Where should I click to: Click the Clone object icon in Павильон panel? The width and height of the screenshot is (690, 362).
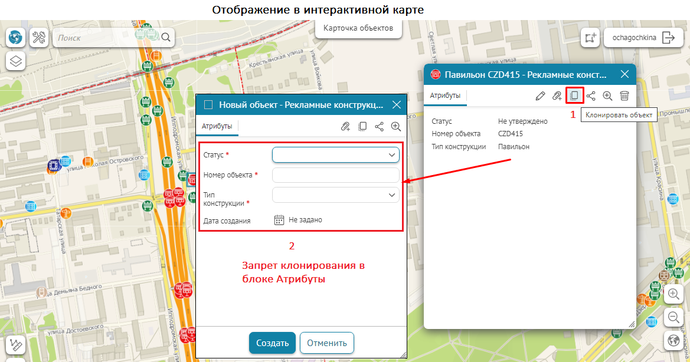(x=574, y=96)
